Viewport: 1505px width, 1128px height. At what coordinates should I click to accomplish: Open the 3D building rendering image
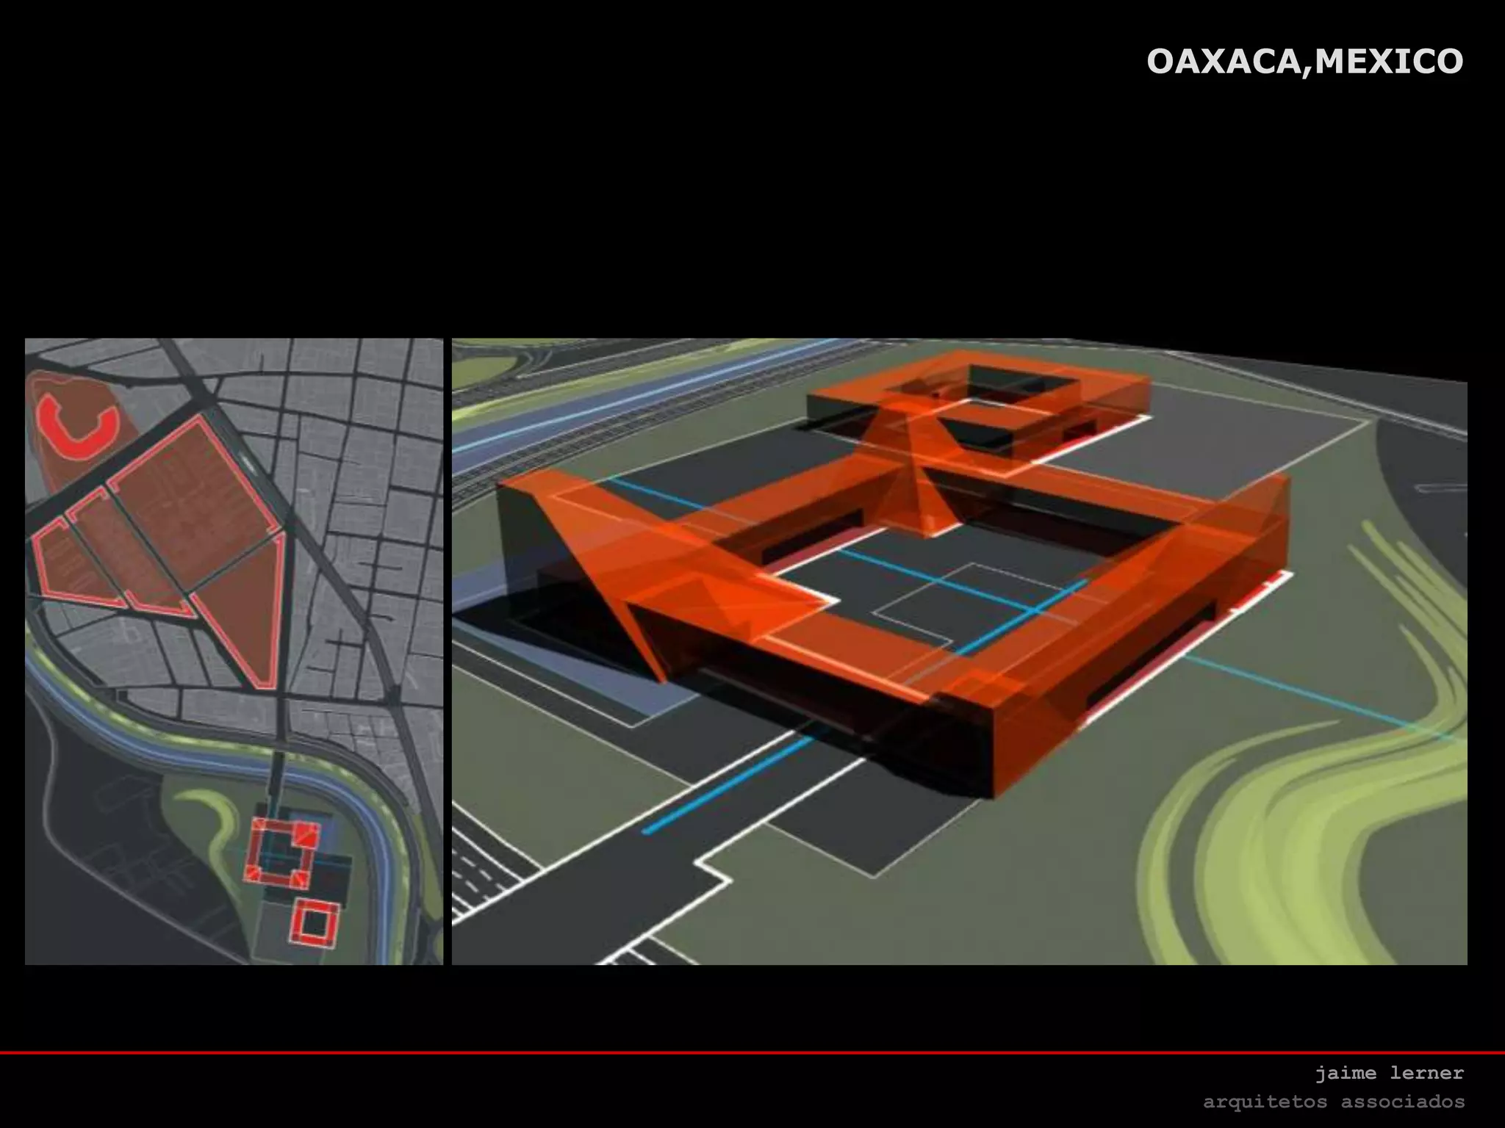959,651
